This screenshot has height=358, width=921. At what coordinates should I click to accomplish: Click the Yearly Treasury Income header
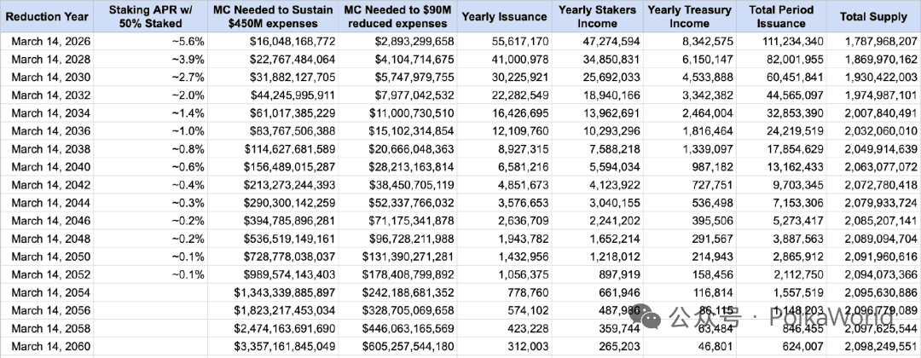[689, 16]
